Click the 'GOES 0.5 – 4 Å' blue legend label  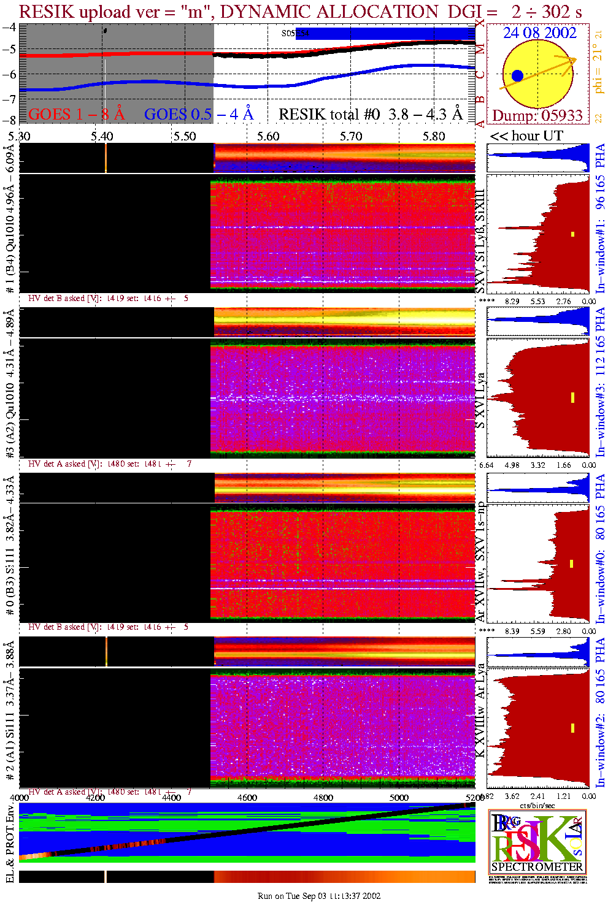(198, 114)
